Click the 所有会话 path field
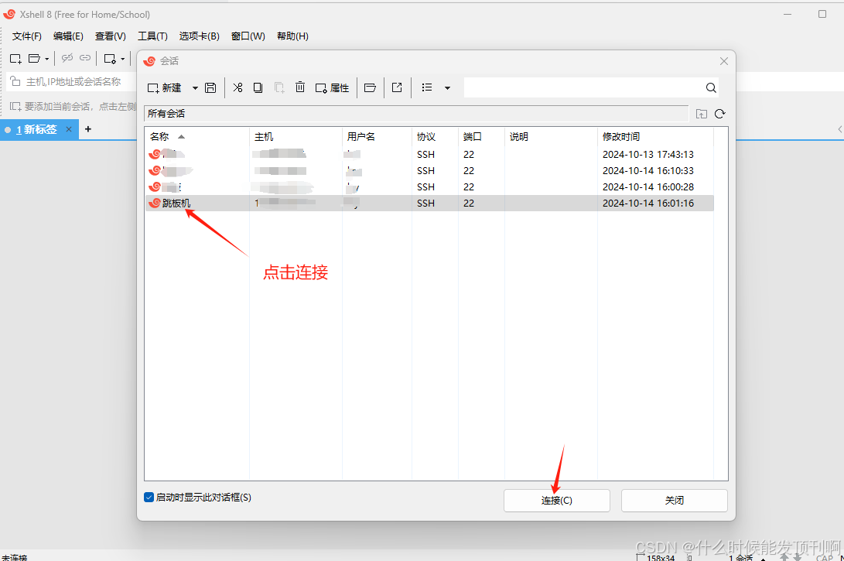The height and width of the screenshot is (561, 844). coord(416,114)
